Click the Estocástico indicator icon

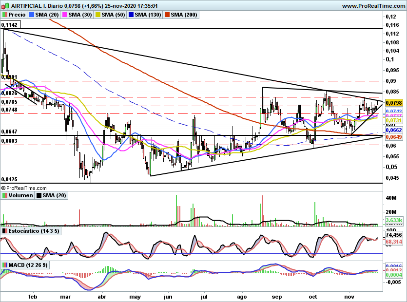(5, 231)
